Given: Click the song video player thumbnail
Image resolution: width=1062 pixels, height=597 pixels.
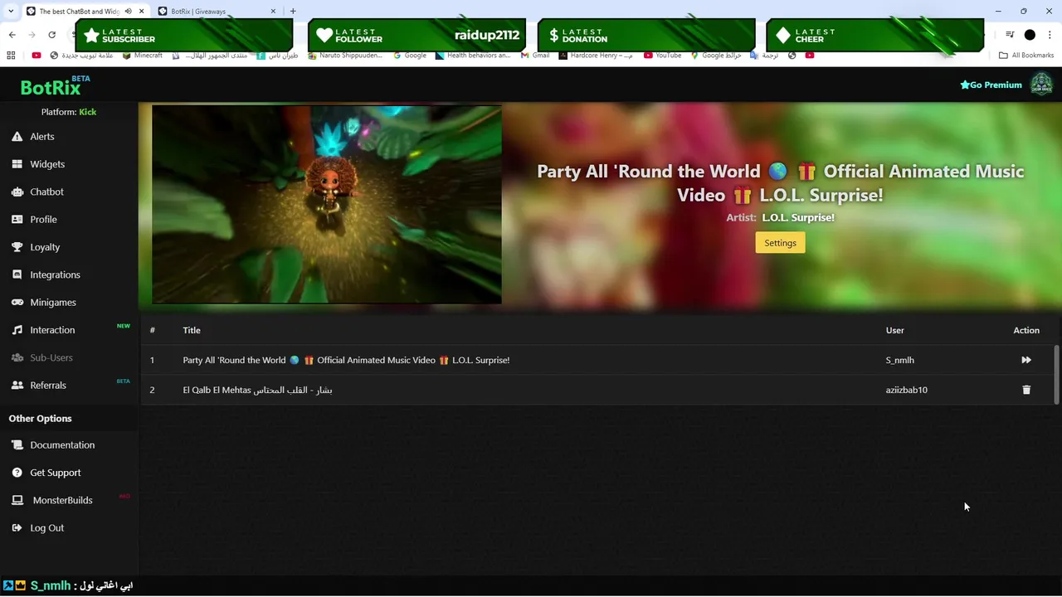Looking at the screenshot, I should [x=327, y=204].
